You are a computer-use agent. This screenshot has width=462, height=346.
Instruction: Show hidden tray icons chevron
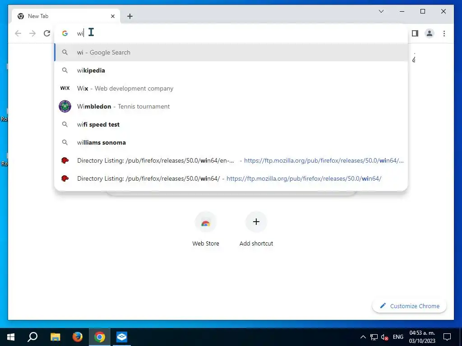(x=363, y=337)
